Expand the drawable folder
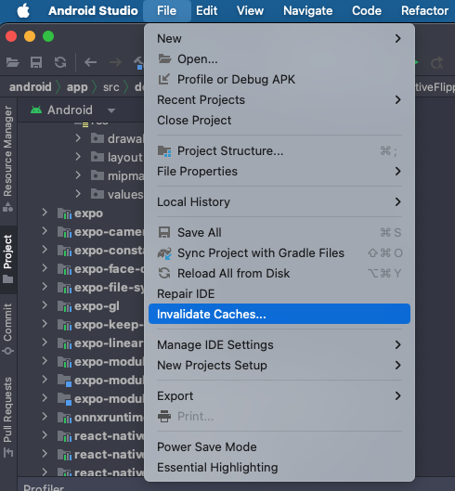This screenshot has height=491, width=455. pyautogui.click(x=78, y=138)
